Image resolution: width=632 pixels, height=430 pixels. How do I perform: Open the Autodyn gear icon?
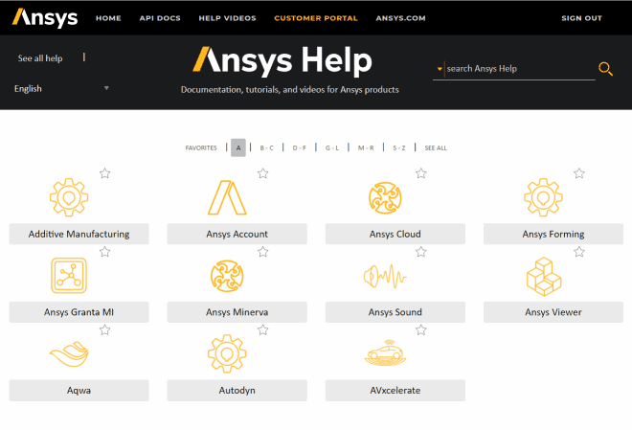coord(227,353)
